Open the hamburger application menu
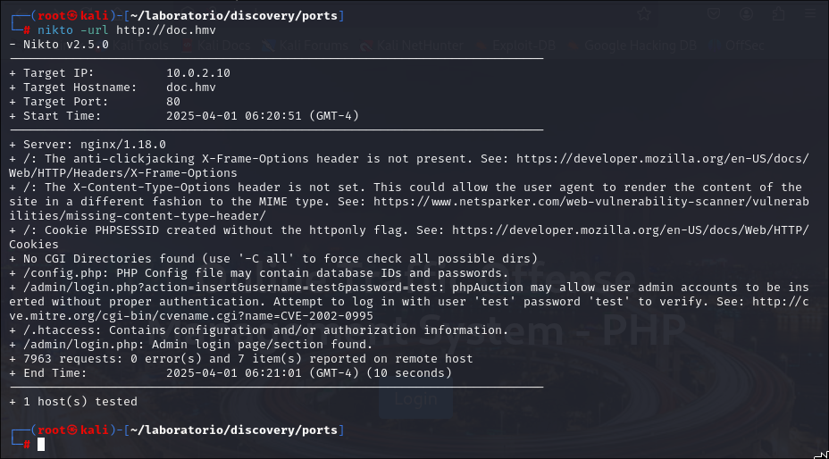Image resolution: width=829 pixels, height=459 pixels. coord(809,13)
